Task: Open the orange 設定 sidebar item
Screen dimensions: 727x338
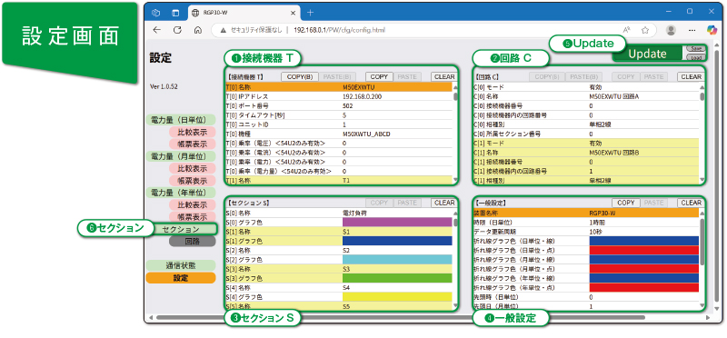Action: pyautogui.click(x=180, y=278)
